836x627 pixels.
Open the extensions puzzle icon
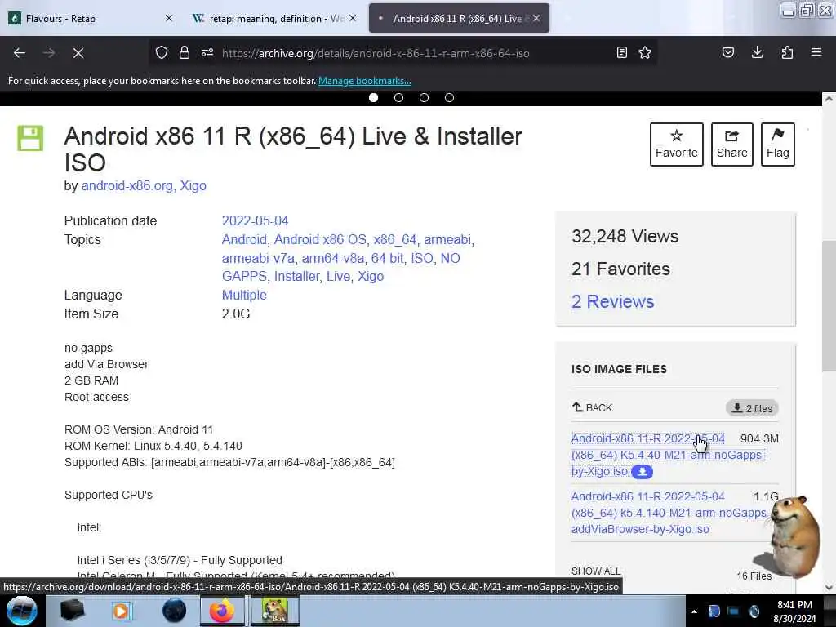click(787, 52)
